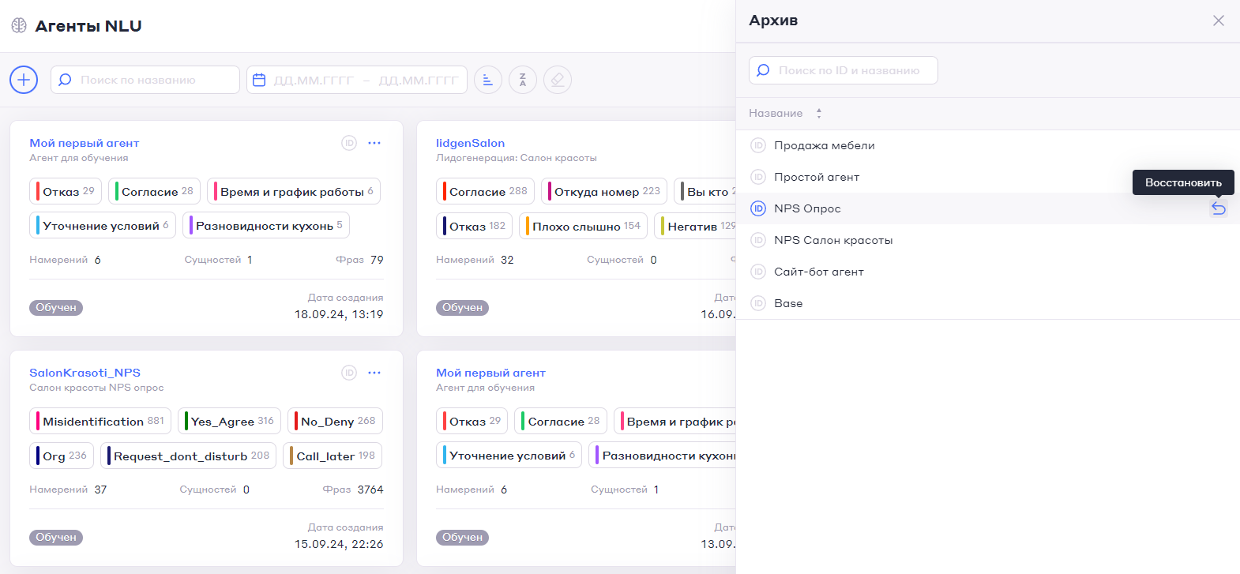Click Фраз 3764 count in SalonKrasoti_NPS card

tap(353, 490)
